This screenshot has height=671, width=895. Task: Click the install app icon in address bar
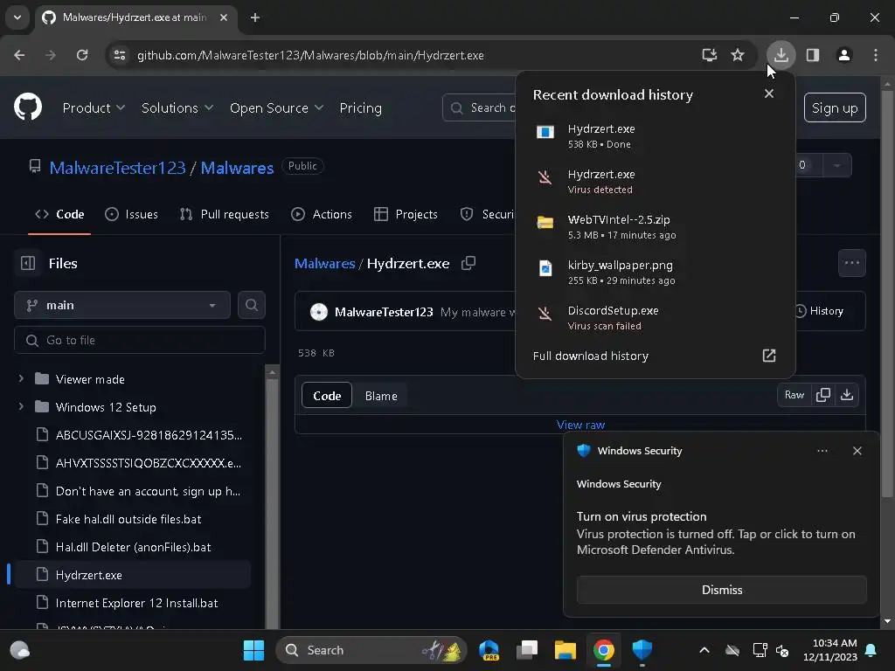pos(709,55)
